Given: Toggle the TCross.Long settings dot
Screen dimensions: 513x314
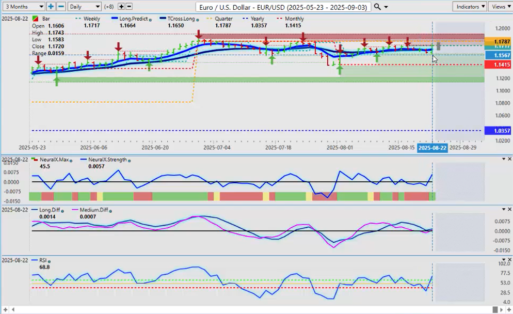Looking at the screenshot, I should (197, 19).
